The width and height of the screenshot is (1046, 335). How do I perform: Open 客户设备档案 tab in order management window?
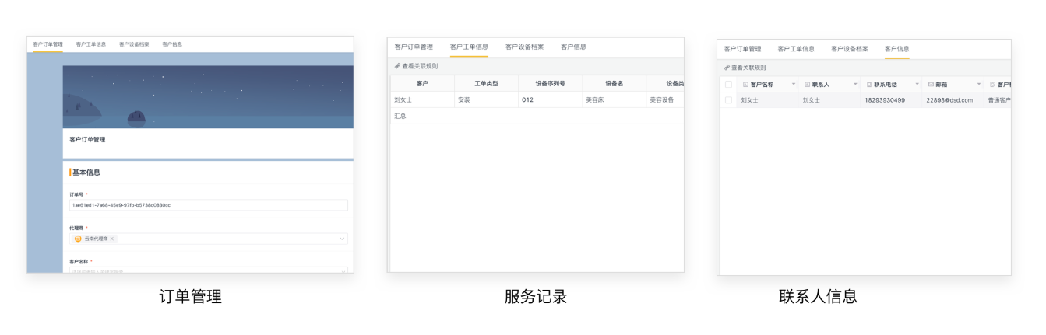tap(134, 44)
